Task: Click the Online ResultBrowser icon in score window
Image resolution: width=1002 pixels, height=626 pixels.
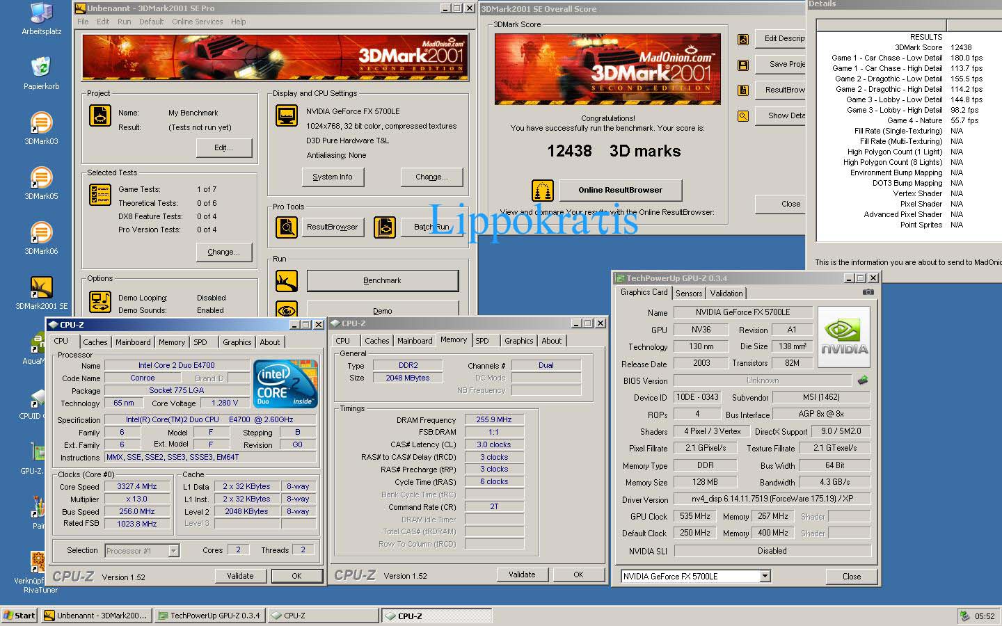Action: pyautogui.click(x=543, y=190)
